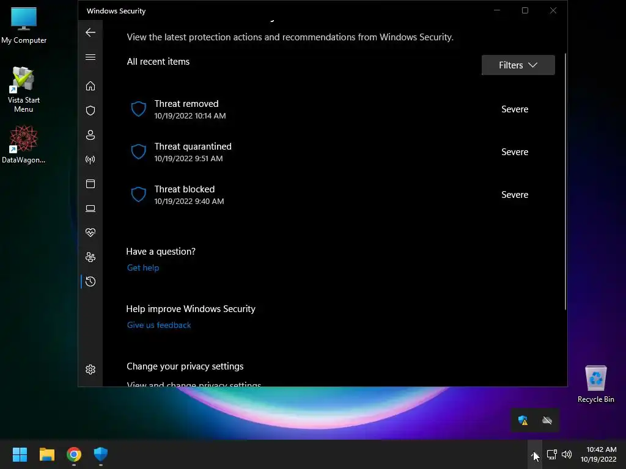Go back using the back arrow
Viewport: 626px width, 469px height.
pos(90,32)
